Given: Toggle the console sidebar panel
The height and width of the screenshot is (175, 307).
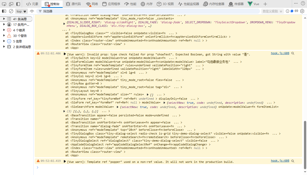Looking at the screenshot, I should [x=4, y=11].
